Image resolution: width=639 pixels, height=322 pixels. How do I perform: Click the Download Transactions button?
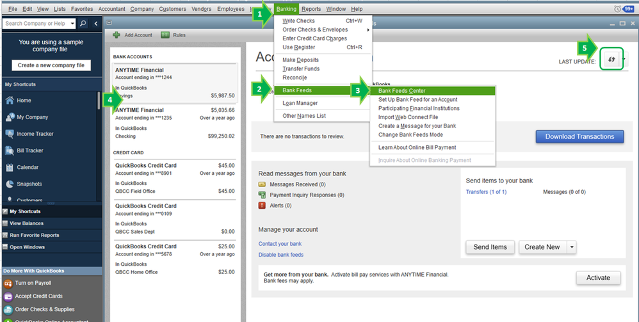[579, 136]
